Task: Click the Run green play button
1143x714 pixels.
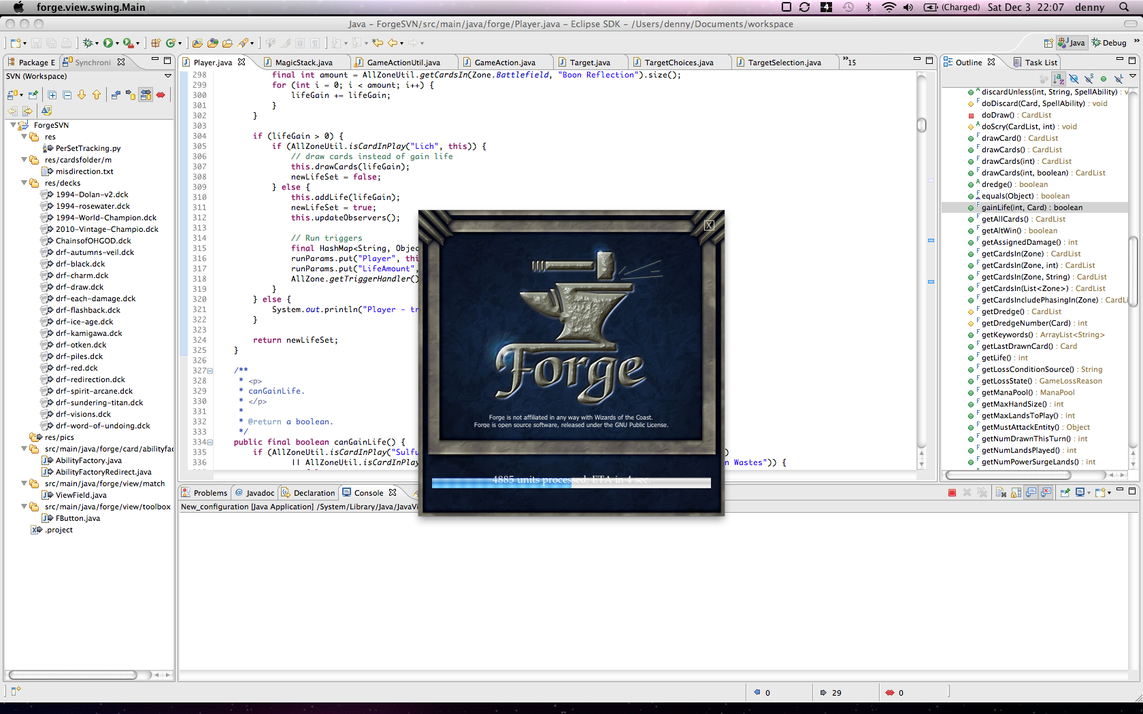Action: pyautogui.click(x=107, y=43)
